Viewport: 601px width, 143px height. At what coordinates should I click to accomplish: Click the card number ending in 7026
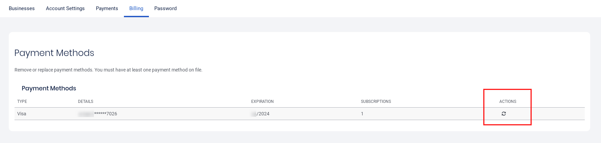(x=106, y=114)
